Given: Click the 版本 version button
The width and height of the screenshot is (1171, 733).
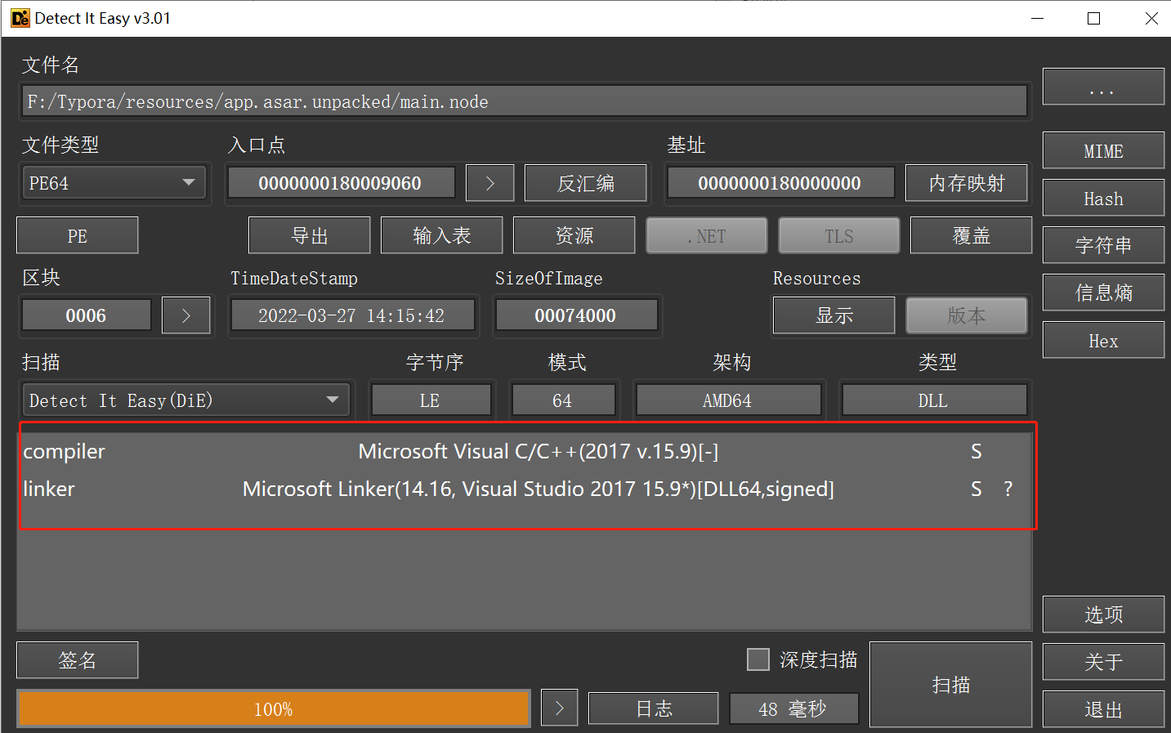Looking at the screenshot, I should point(967,315).
